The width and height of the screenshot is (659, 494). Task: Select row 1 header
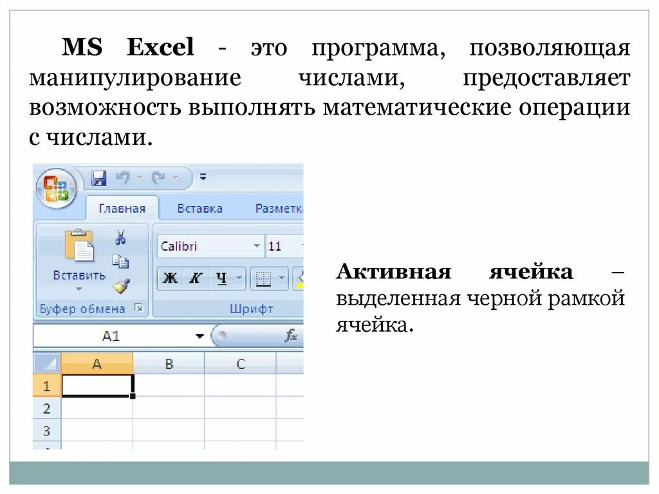pos(47,385)
